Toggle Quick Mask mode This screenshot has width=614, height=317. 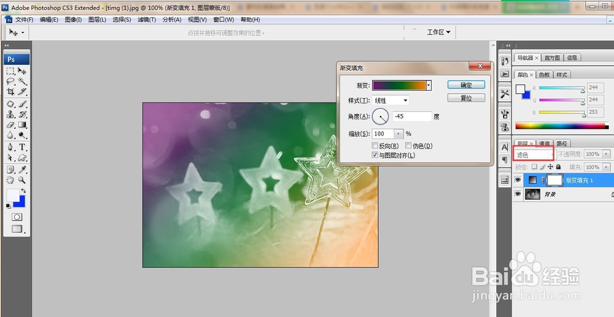(x=17, y=217)
